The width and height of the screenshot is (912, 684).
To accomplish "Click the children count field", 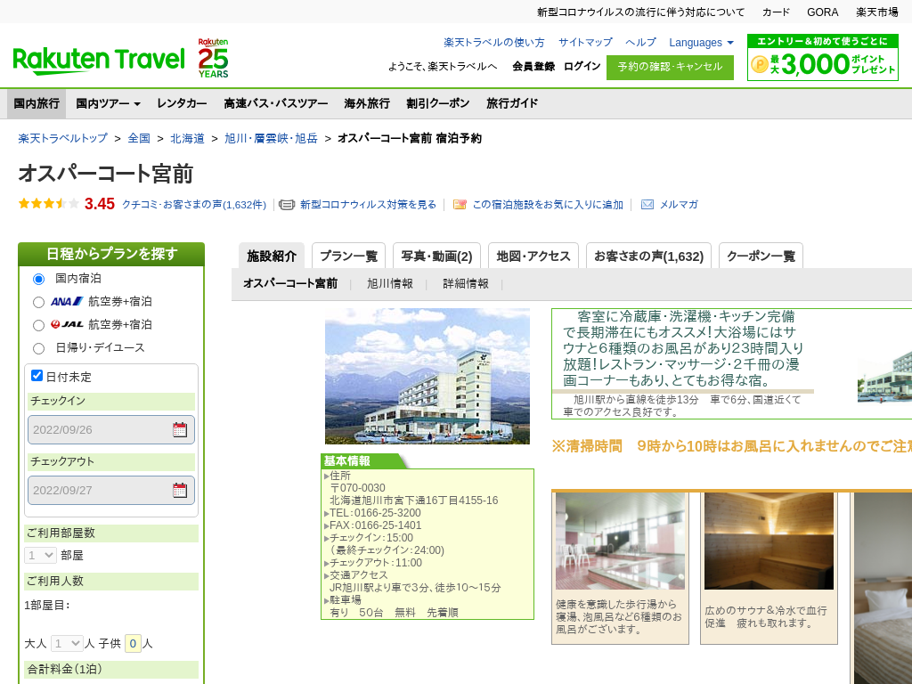I will click(x=133, y=644).
